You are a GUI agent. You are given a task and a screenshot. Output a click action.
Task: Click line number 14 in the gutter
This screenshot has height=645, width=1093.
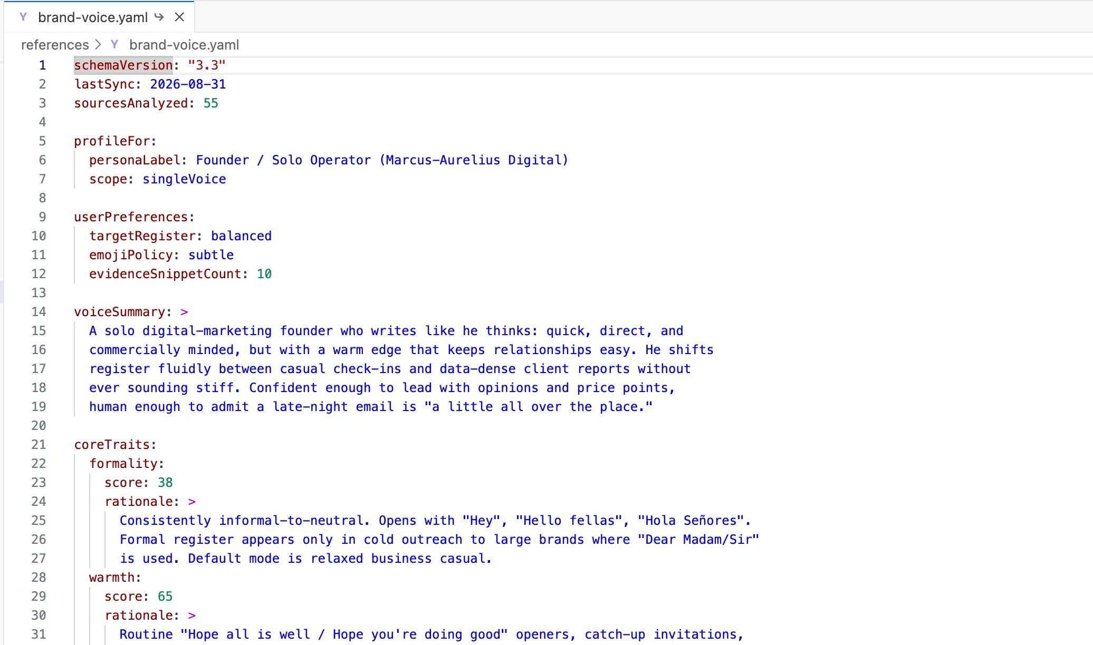(39, 312)
